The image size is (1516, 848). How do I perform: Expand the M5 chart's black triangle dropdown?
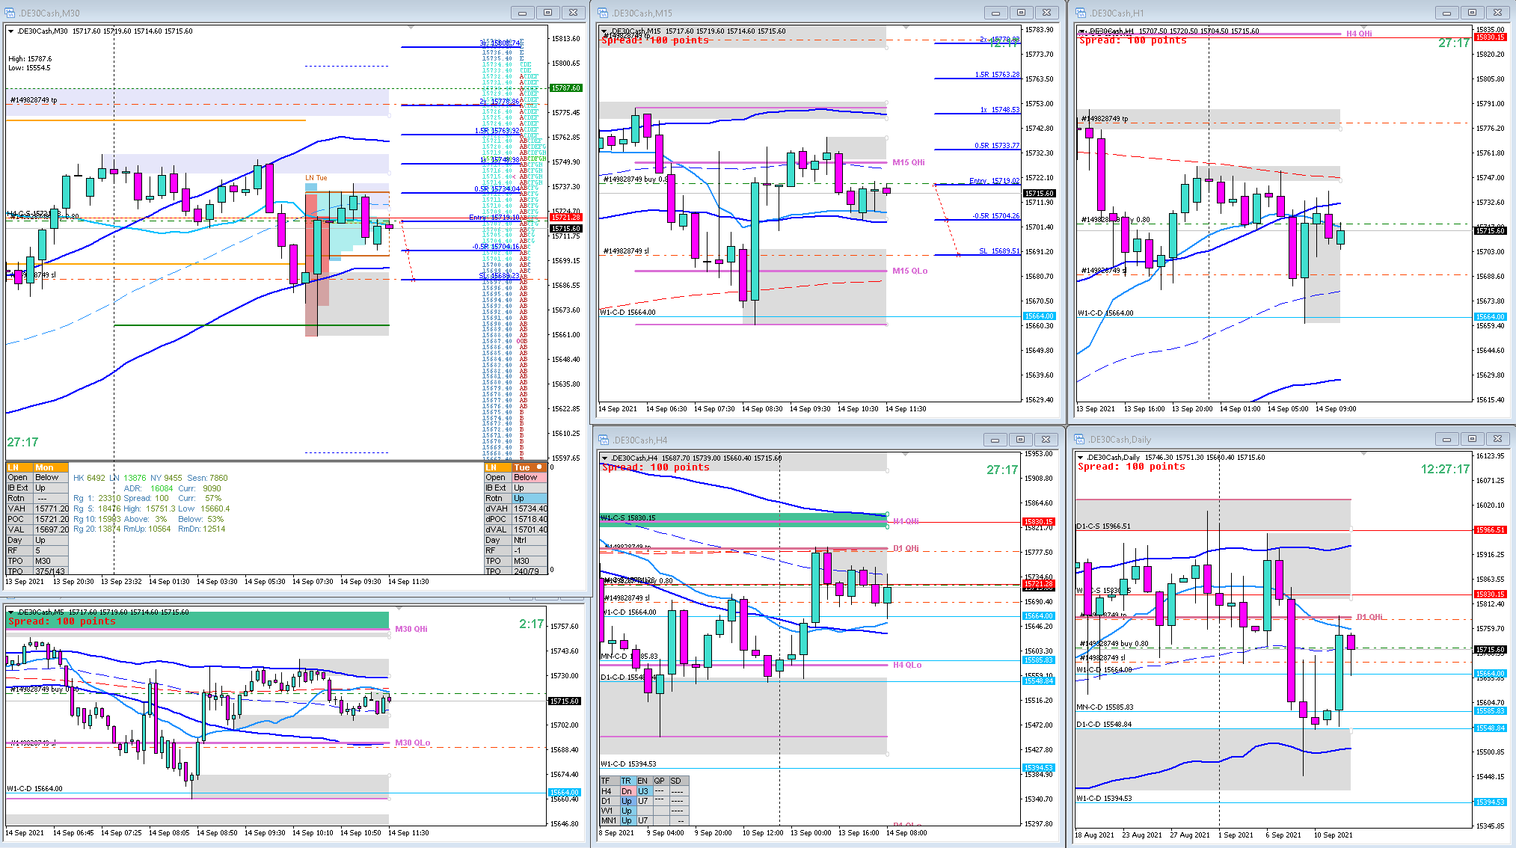coord(10,612)
